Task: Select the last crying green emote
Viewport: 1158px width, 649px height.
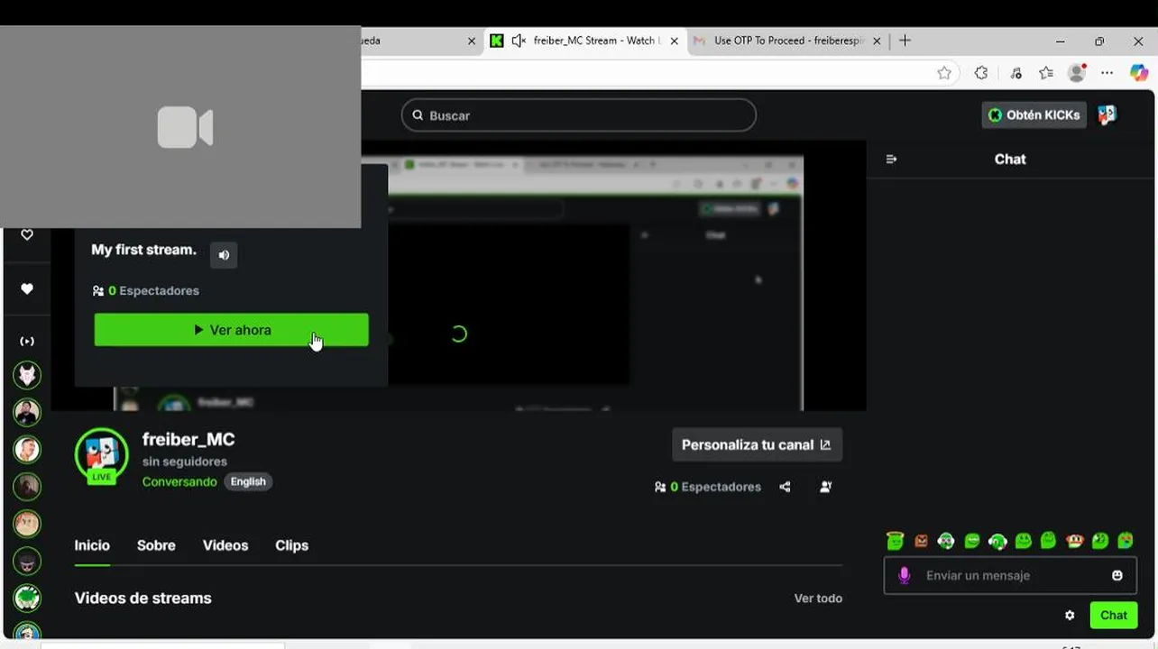Action: click(1126, 541)
